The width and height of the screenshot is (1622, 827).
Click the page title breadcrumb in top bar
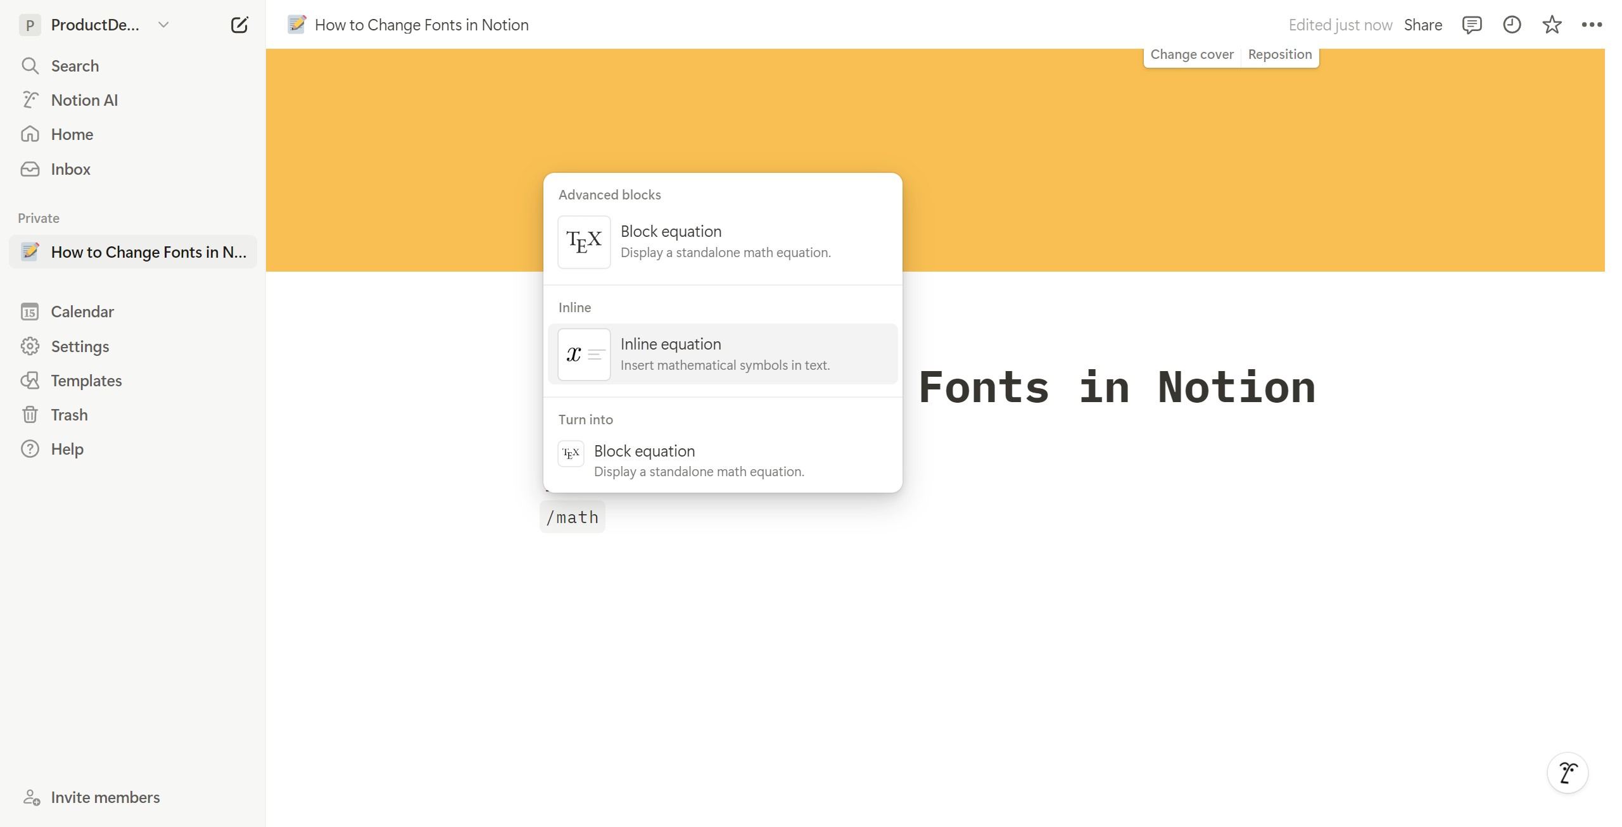pos(422,25)
